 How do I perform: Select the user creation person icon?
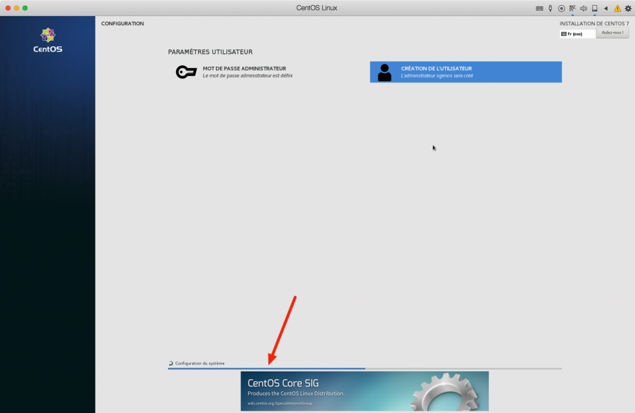click(383, 72)
